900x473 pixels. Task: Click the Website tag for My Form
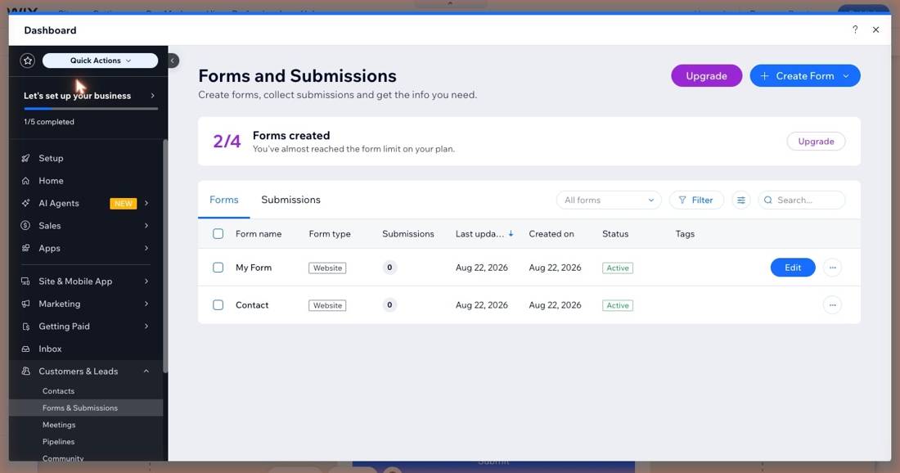point(327,268)
